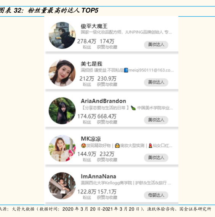Open MK凉凉 profile avatar

point(62,148)
